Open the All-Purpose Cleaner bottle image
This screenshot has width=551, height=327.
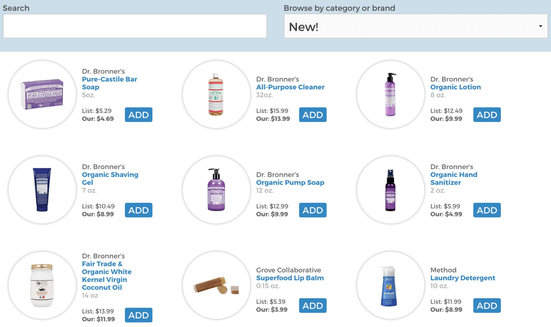(x=216, y=94)
